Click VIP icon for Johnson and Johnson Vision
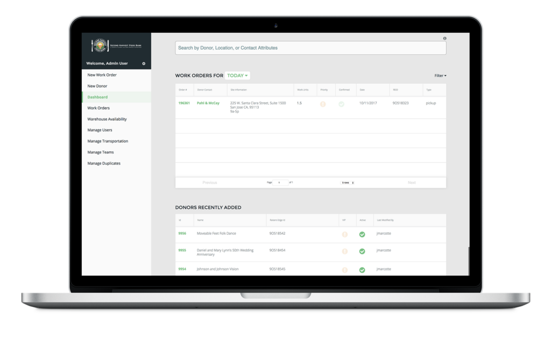 (344, 269)
